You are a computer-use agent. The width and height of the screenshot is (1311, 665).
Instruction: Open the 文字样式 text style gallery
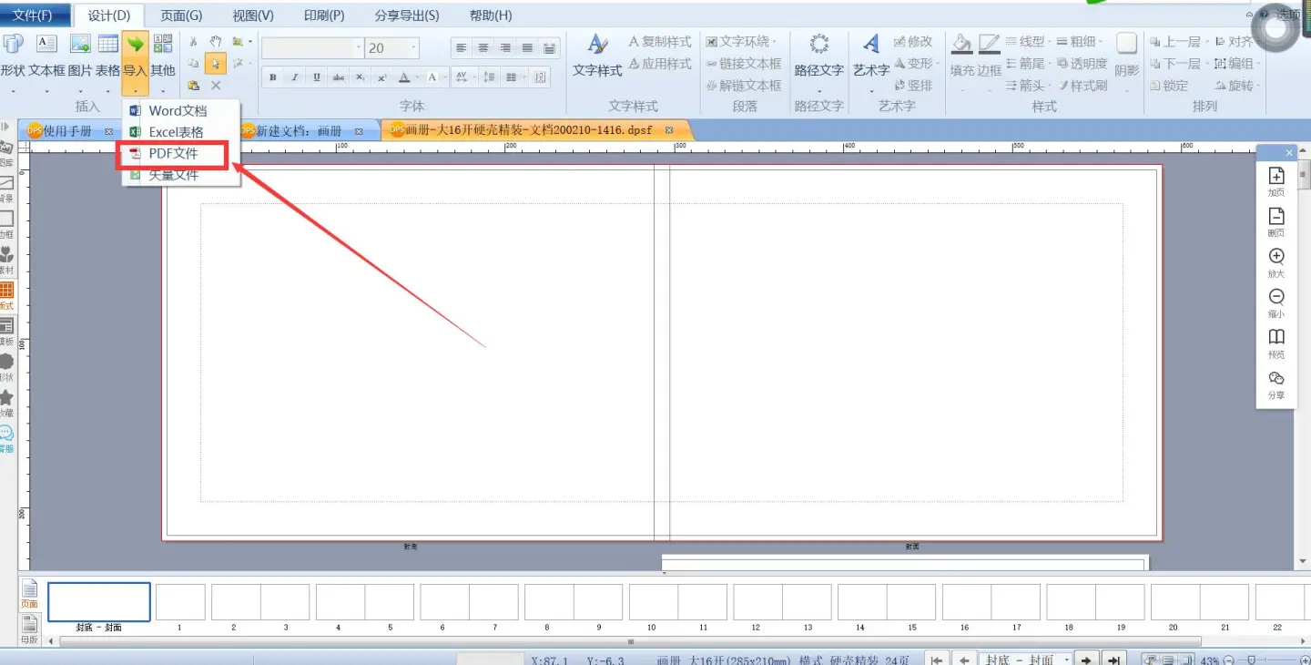click(597, 55)
